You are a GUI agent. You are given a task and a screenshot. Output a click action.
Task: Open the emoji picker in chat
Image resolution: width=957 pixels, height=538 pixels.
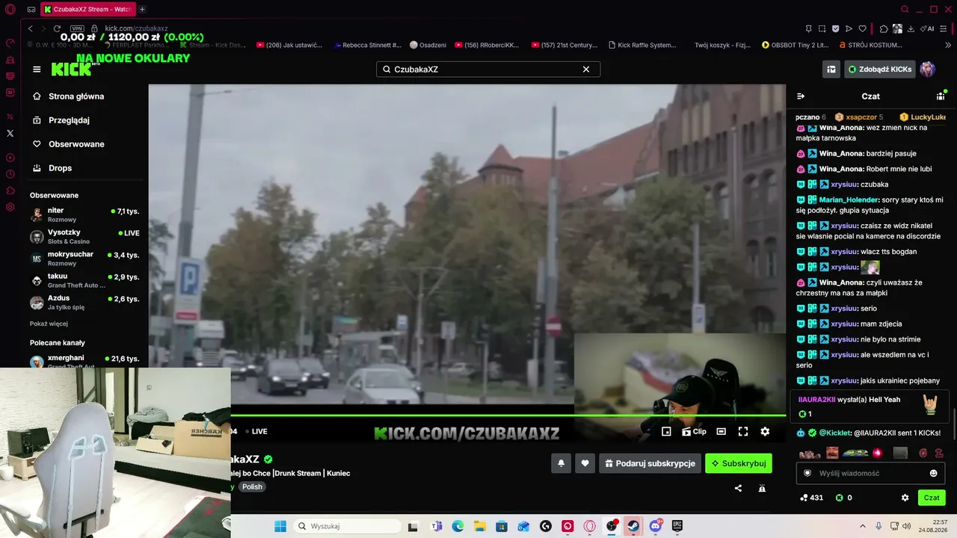(933, 473)
